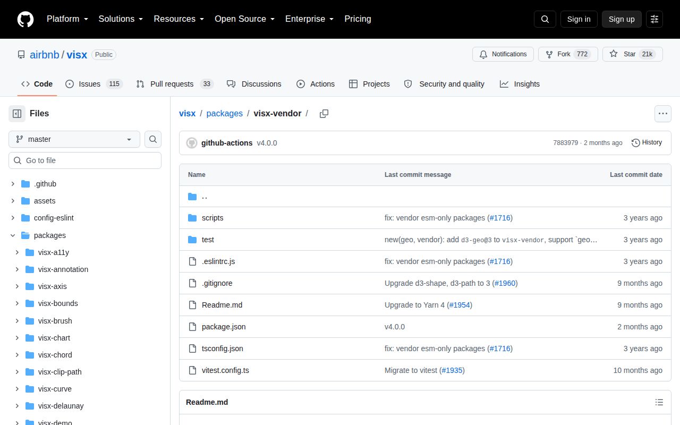Fork the visx repository
Screen dimensions: 680x425
click(568, 54)
